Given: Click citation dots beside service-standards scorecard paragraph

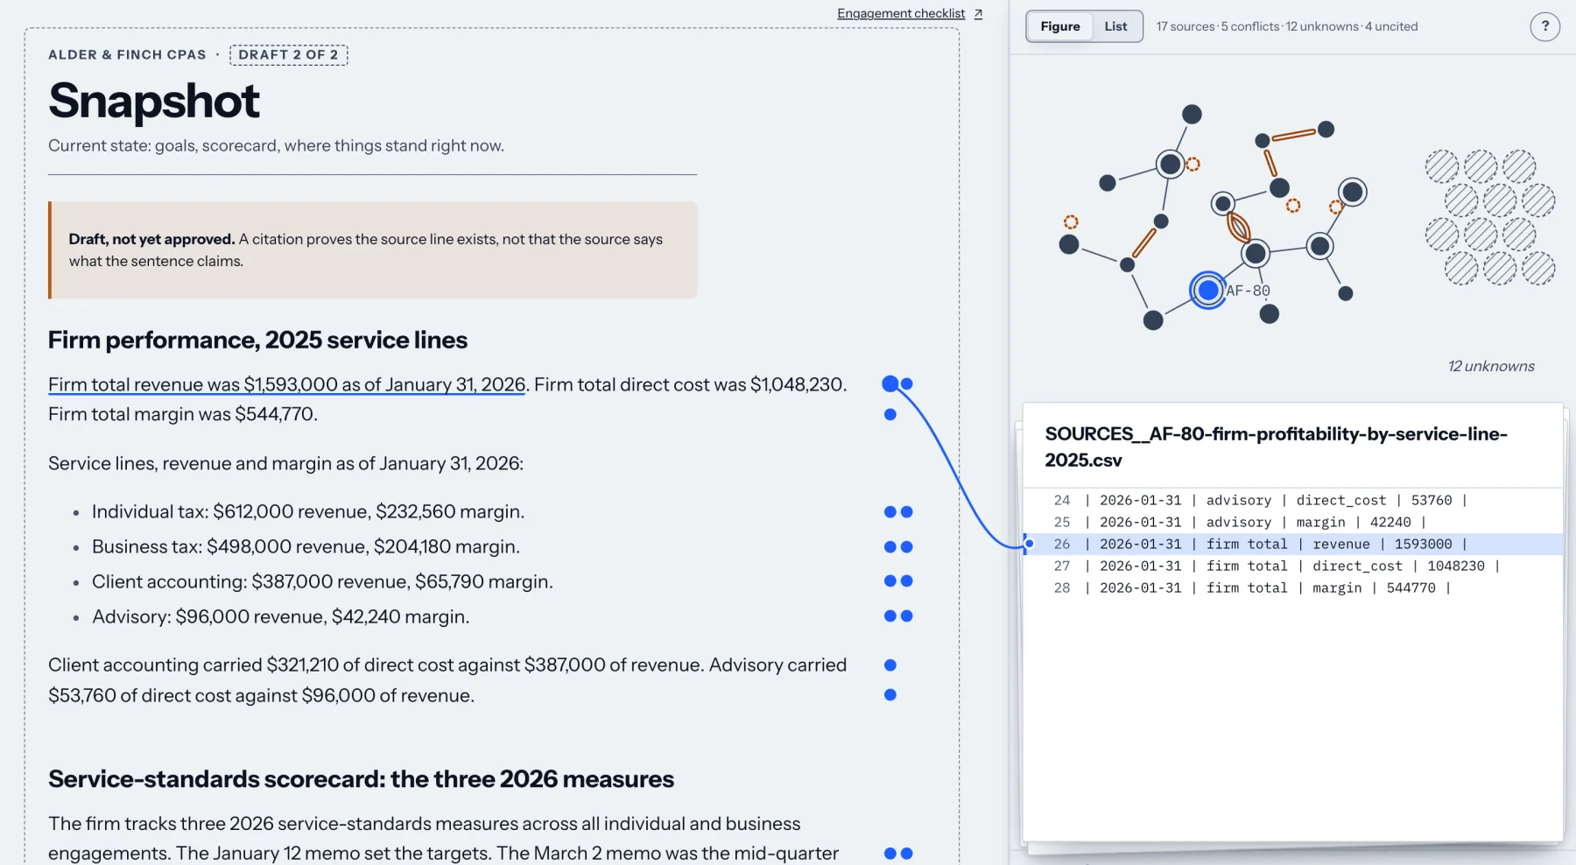Looking at the screenshot, I should 898,854.
